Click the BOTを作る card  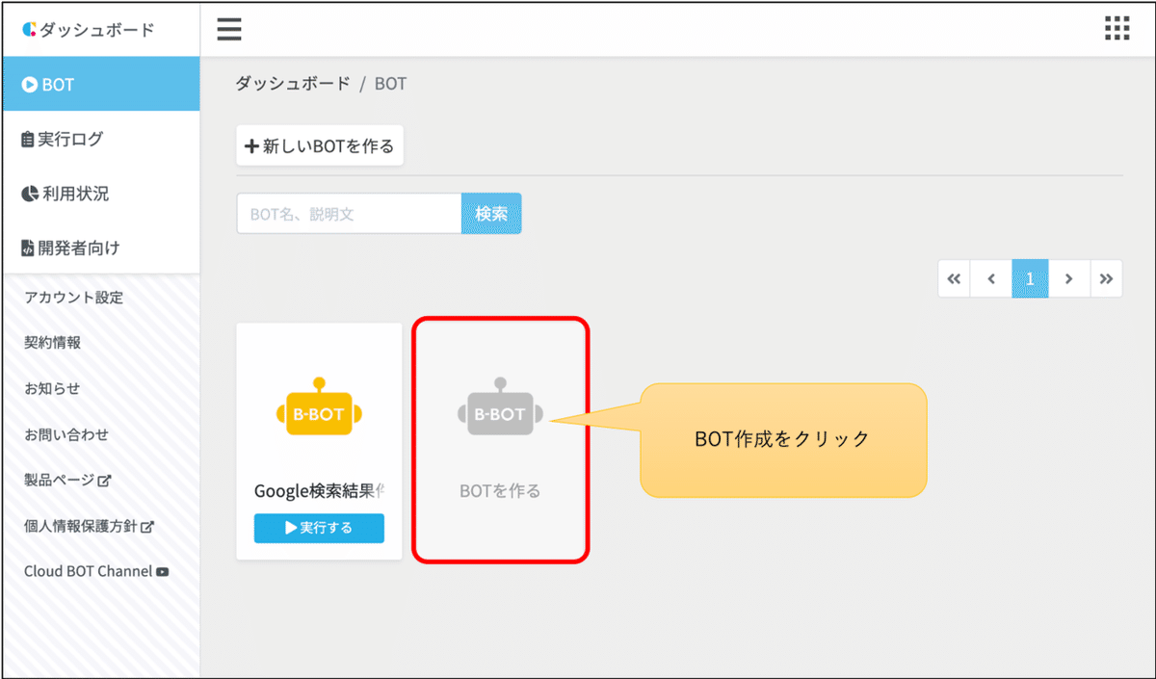[499, 441]
